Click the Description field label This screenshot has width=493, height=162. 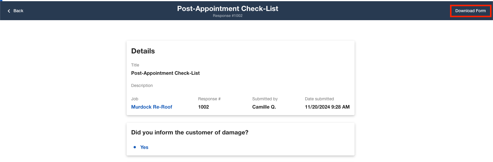click(x=142, y=85)
